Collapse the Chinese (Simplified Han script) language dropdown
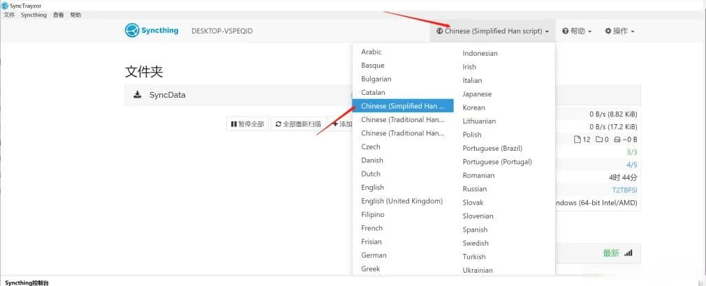The width and height of the screenshot is (706, 286). point(492,31)
